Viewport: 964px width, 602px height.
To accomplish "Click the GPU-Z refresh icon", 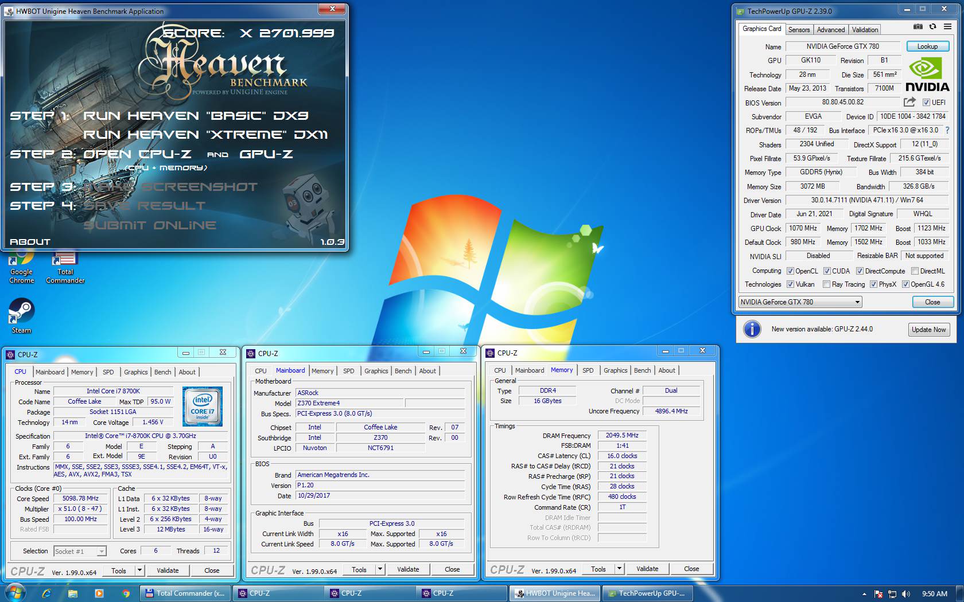I will point(932,27).
